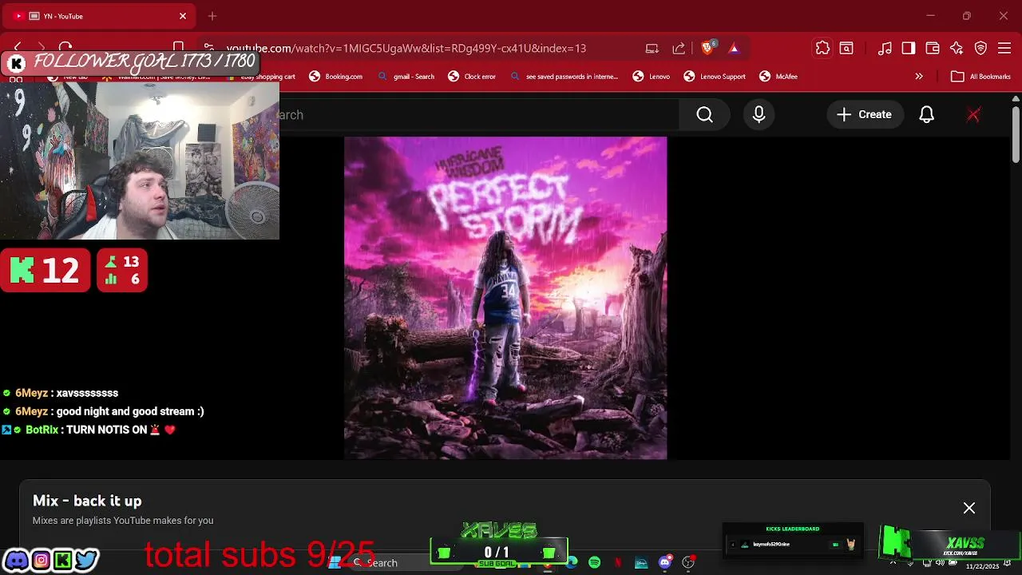Open the tab search icon in toolbar
The height and width of the screenshot is (575, 1022).
[x=846, y=48]
